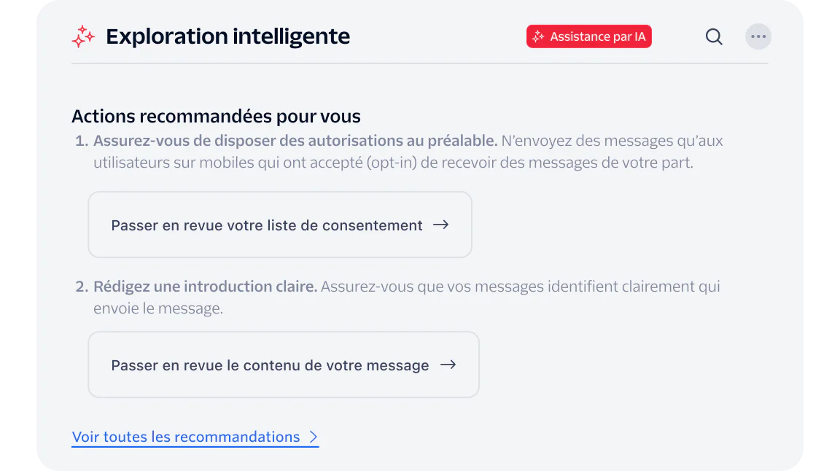Click the sparkle icon beside Exploration intelligente
The image size is (840, 471).
[83, 36]
